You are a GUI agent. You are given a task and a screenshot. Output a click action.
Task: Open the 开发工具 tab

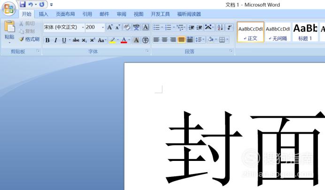pyautogui.click(x=160, y=14)
